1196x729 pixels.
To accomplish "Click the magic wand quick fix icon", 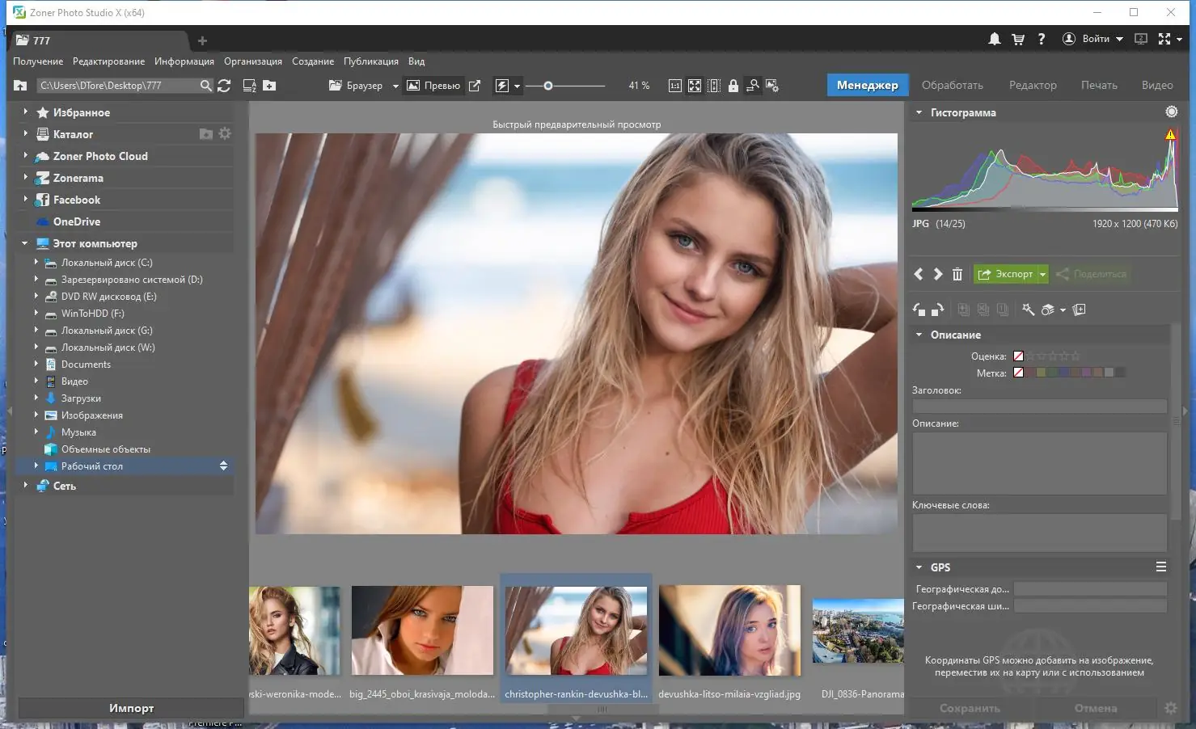I will coord(1028,310).
